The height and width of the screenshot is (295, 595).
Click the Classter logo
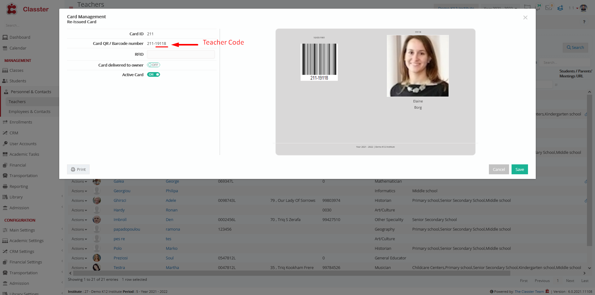[x=27, y=9]
